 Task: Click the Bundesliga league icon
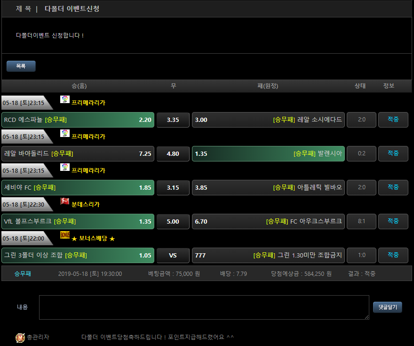65,201
